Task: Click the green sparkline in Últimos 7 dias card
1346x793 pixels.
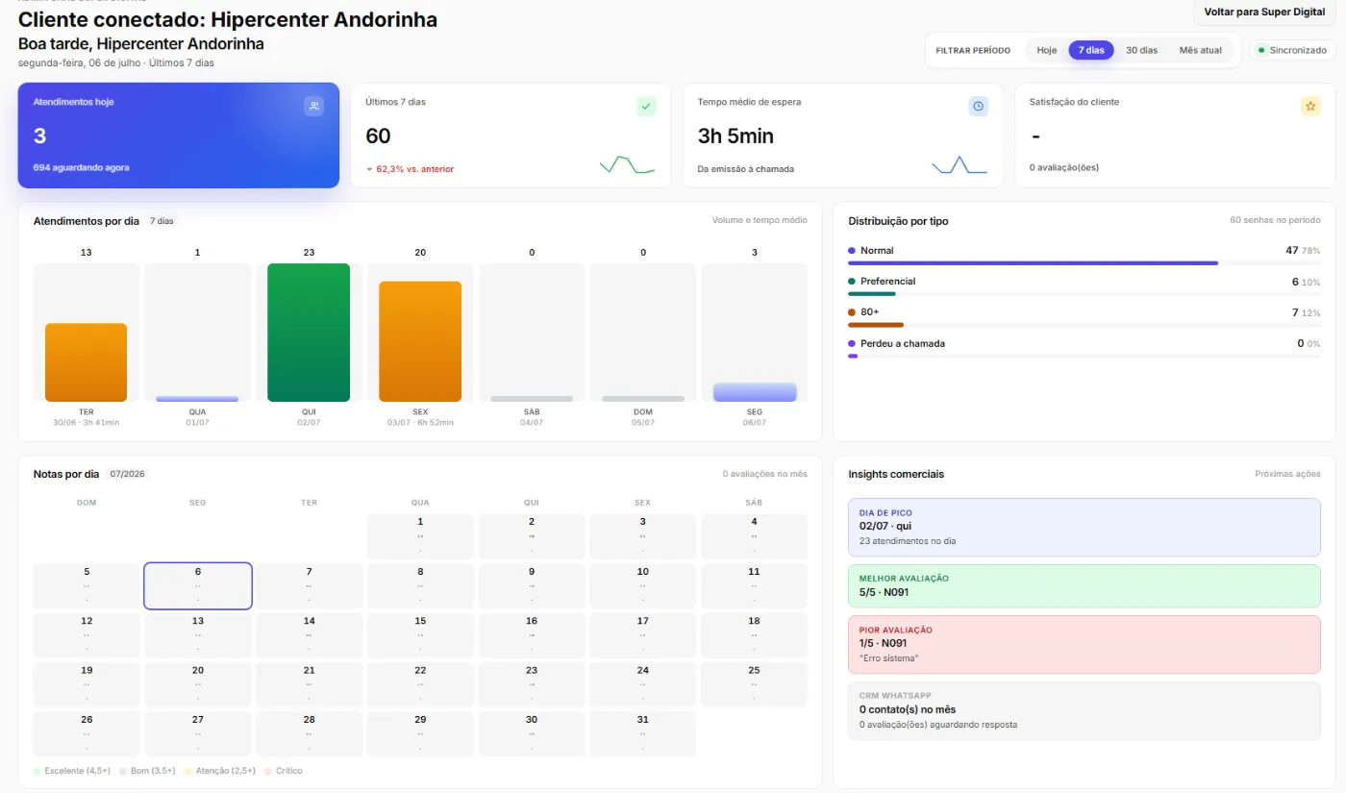Action: pos(627,164)
